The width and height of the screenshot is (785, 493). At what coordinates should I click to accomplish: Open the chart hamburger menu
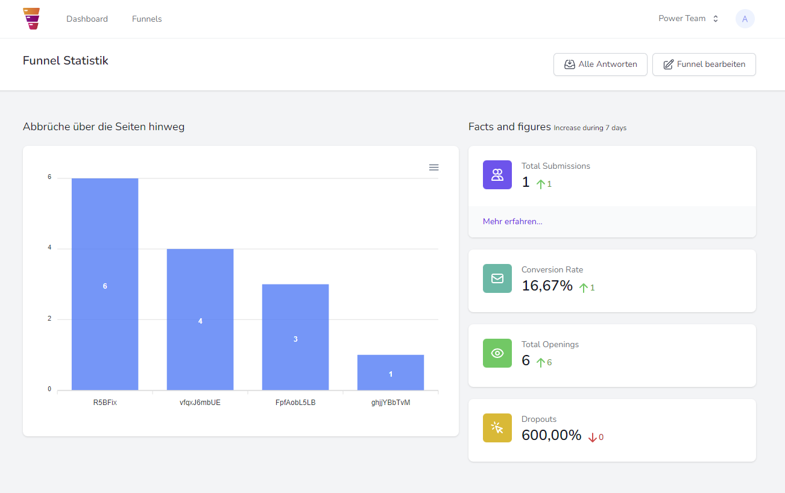[433, 168]
